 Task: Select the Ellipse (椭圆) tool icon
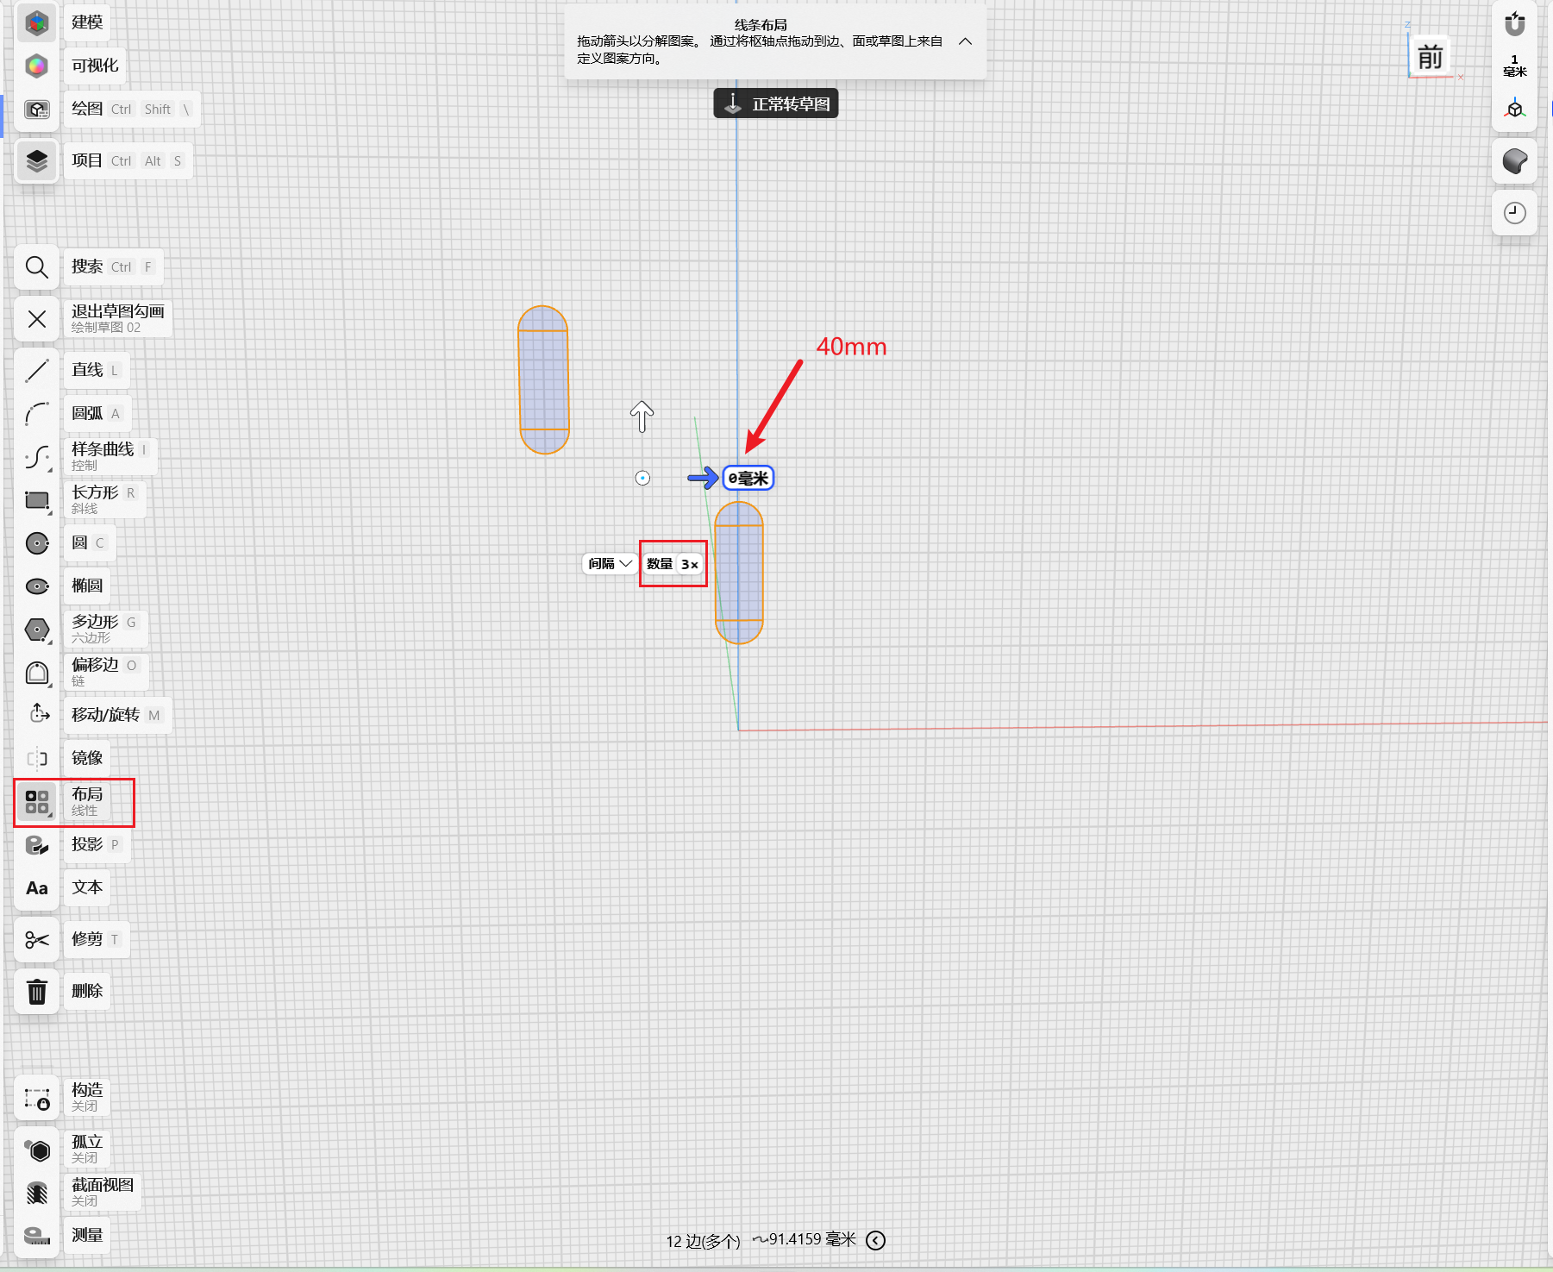tap(36, 586)
